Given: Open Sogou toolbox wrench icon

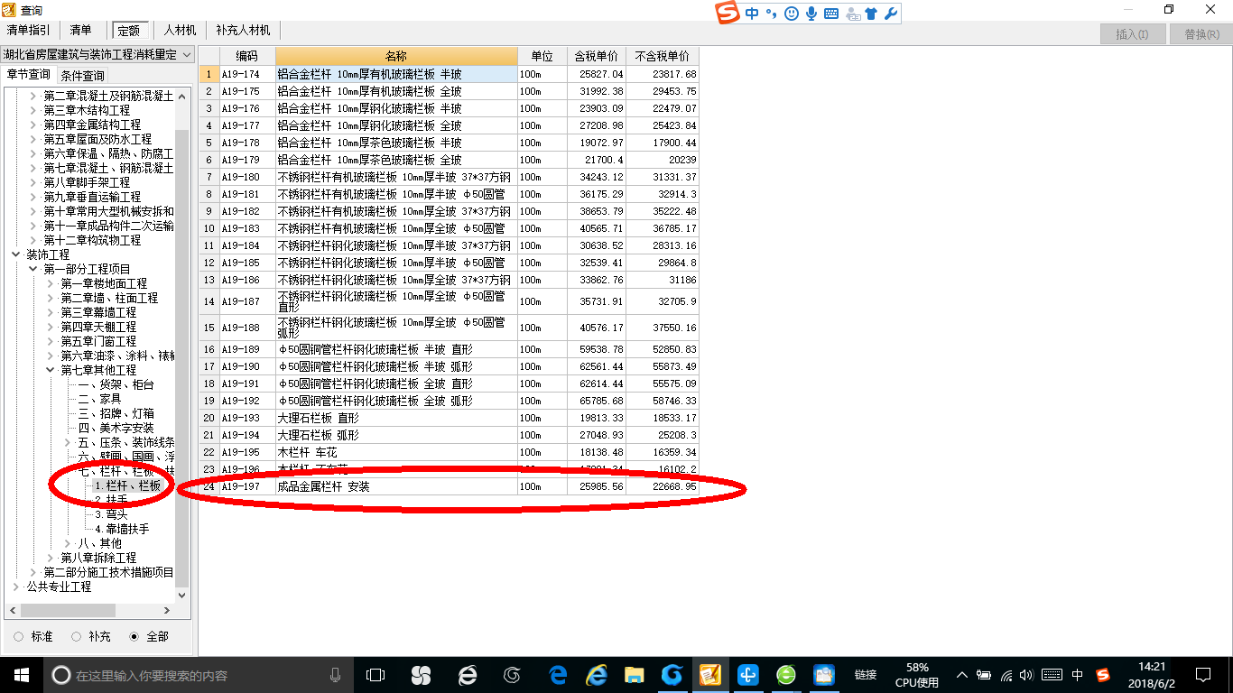Looking at the screenshot, I should pyautogui.click(x=890, y=14).
